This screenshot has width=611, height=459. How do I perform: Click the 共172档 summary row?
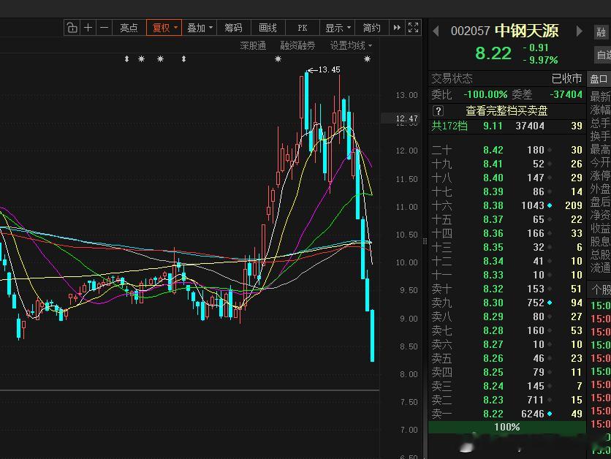click(x=507, y=126)
